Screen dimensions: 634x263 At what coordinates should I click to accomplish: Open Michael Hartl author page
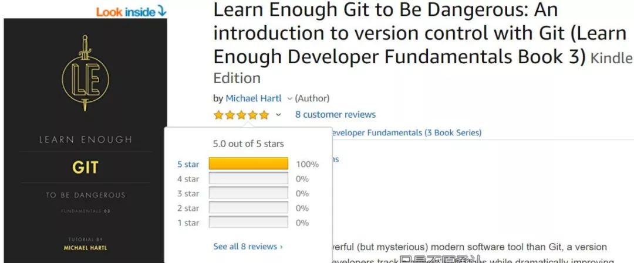[254, 98]
